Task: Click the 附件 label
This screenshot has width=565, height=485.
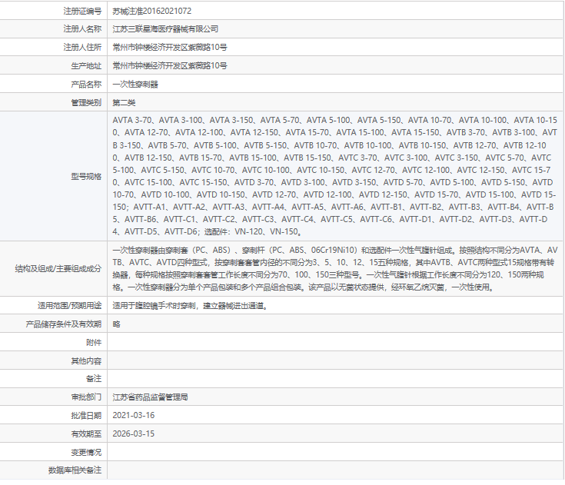Action: pos(94,343)
